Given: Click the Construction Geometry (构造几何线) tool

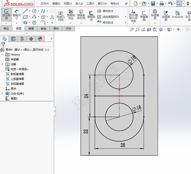Looking at the screenshot, I should click(61, 16).
